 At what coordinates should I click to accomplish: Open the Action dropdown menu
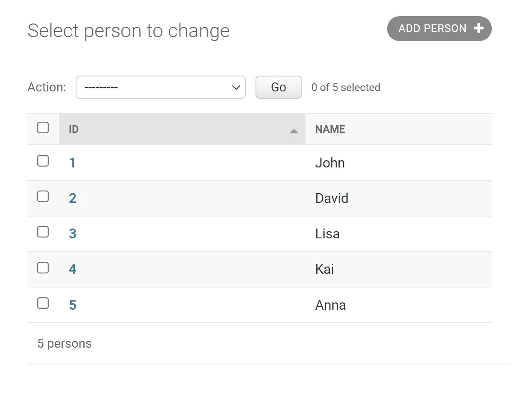tap(160, 87)
